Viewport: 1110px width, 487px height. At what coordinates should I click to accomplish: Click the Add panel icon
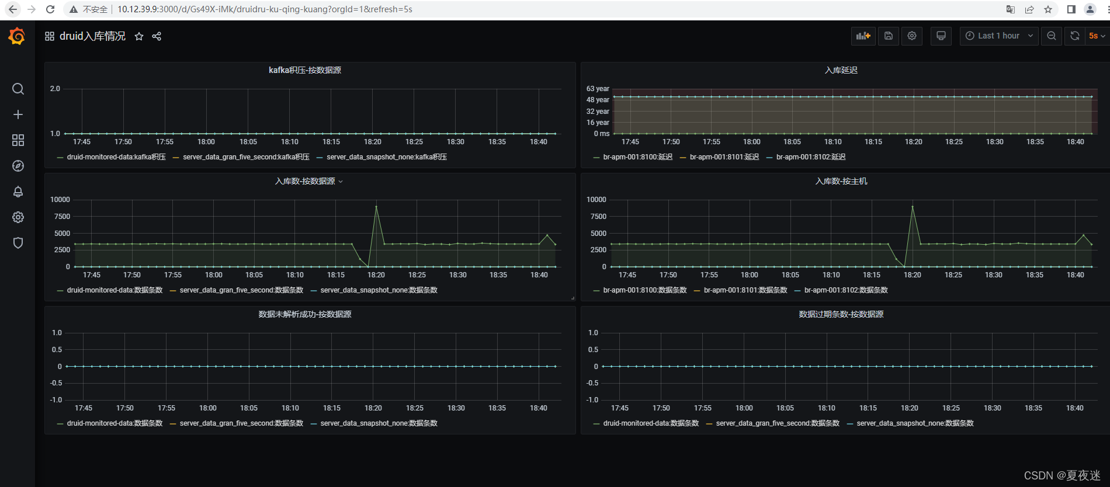(863, 36)
